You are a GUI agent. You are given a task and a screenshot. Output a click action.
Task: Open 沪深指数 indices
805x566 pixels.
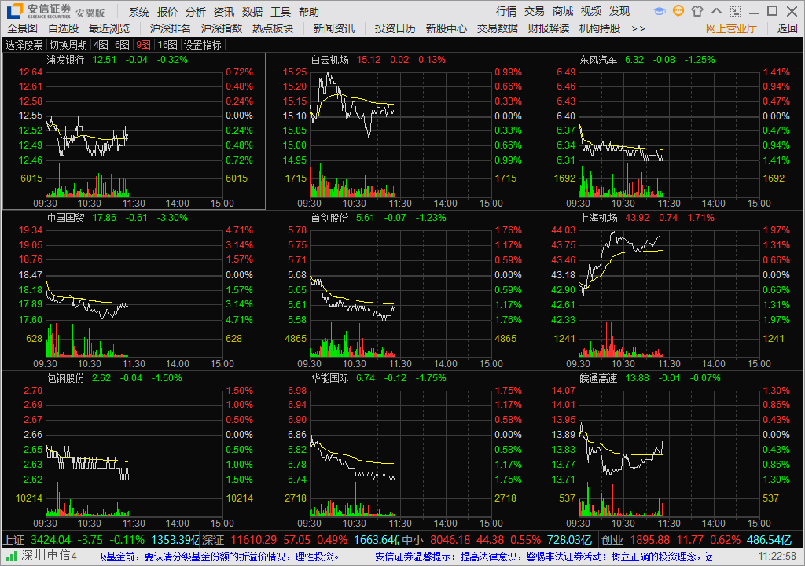[221, 28]
